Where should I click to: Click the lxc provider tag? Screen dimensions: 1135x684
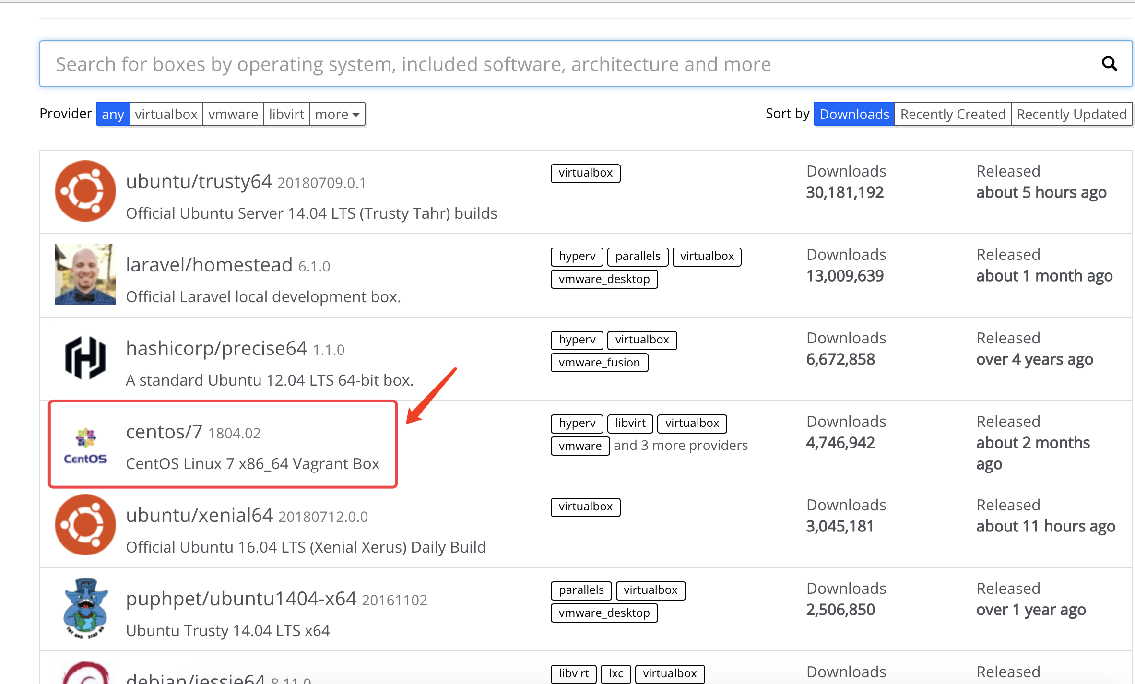click(x=616, y=674)
